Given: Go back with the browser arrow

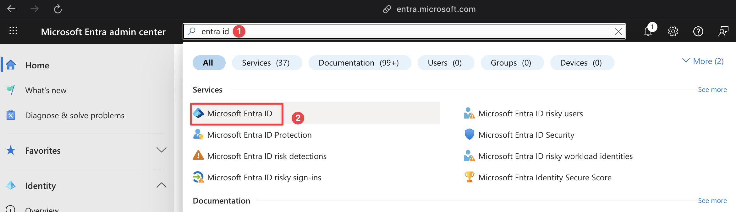Looking at the screenshot, I should (11, 9).
